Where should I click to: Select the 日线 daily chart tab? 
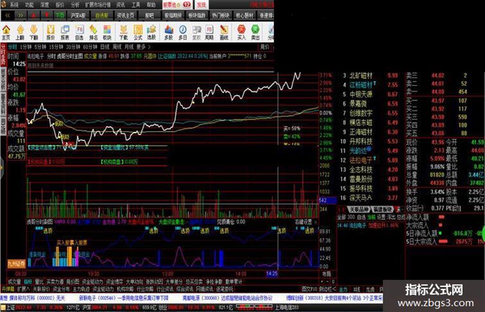(105, 47)
